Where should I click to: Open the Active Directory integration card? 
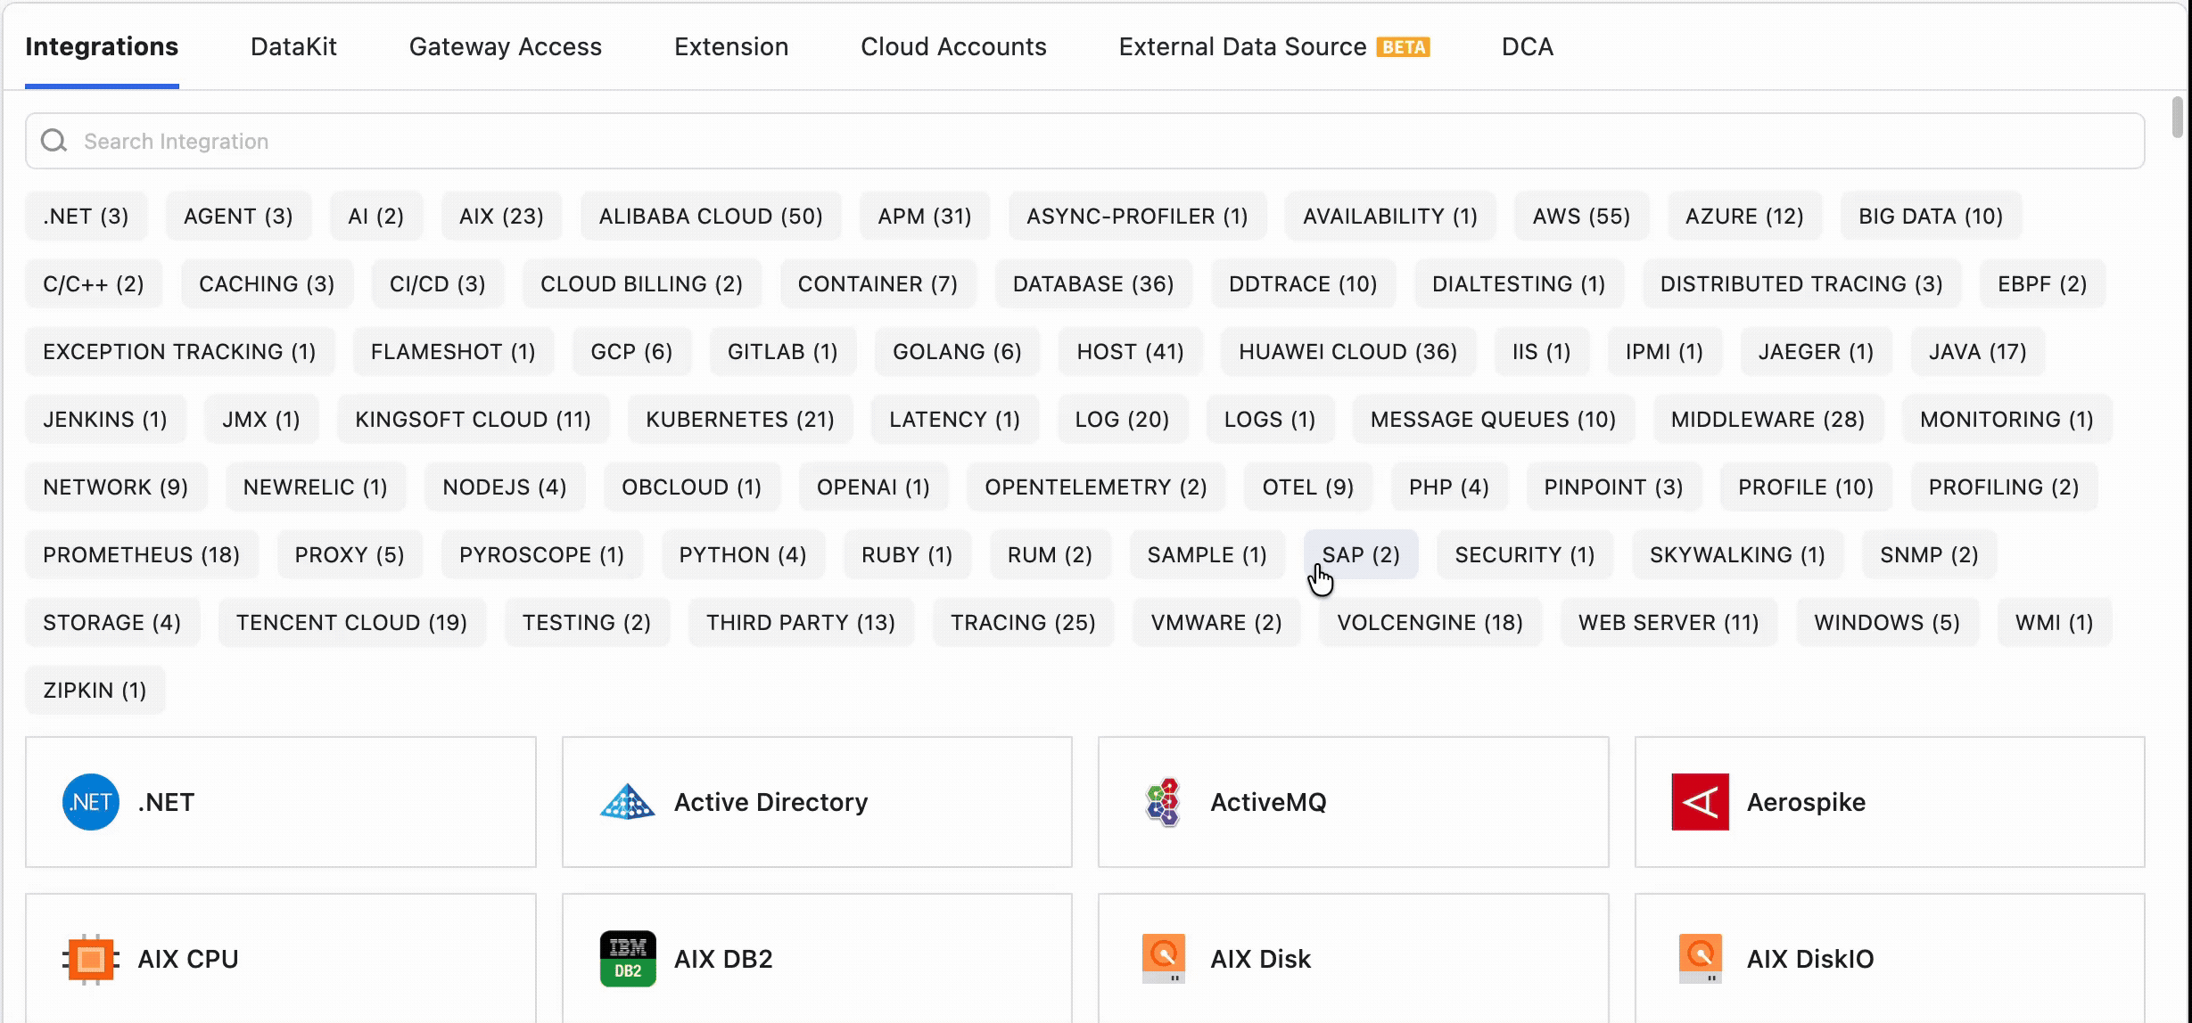(x=817, y=802)
